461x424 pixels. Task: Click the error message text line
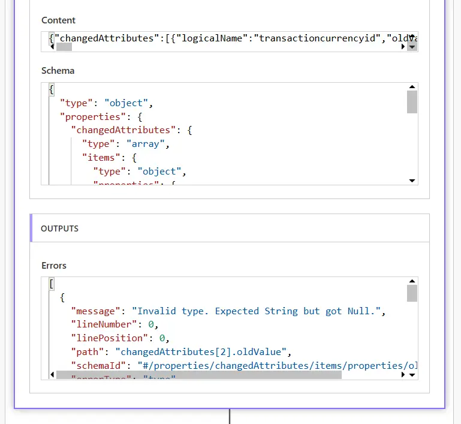pos(227,311)
